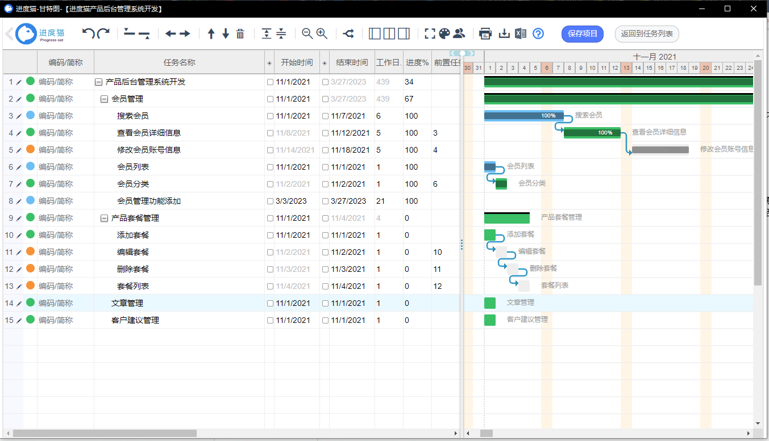Toggle end date checkbox for 搜索会员
Image resolution: width=769 pixels, height=441 pixels.
point(325,116)
